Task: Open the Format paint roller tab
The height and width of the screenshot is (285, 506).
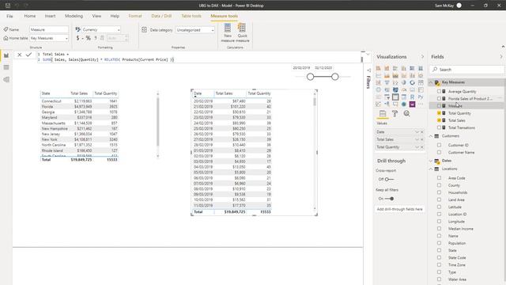Action: (x=395, y=113)
